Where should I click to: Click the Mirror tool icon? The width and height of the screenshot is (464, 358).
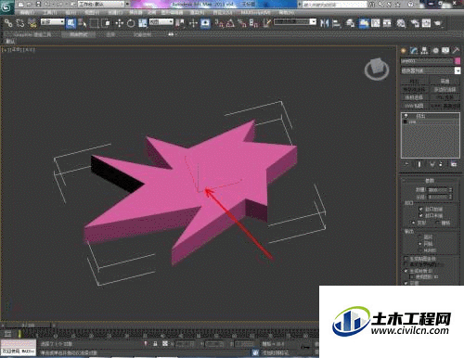click(x=324, y=23)
